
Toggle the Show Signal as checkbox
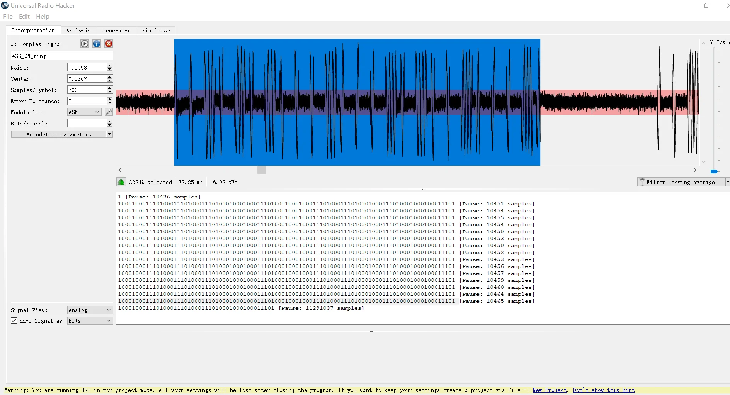[x=14, y=321]
